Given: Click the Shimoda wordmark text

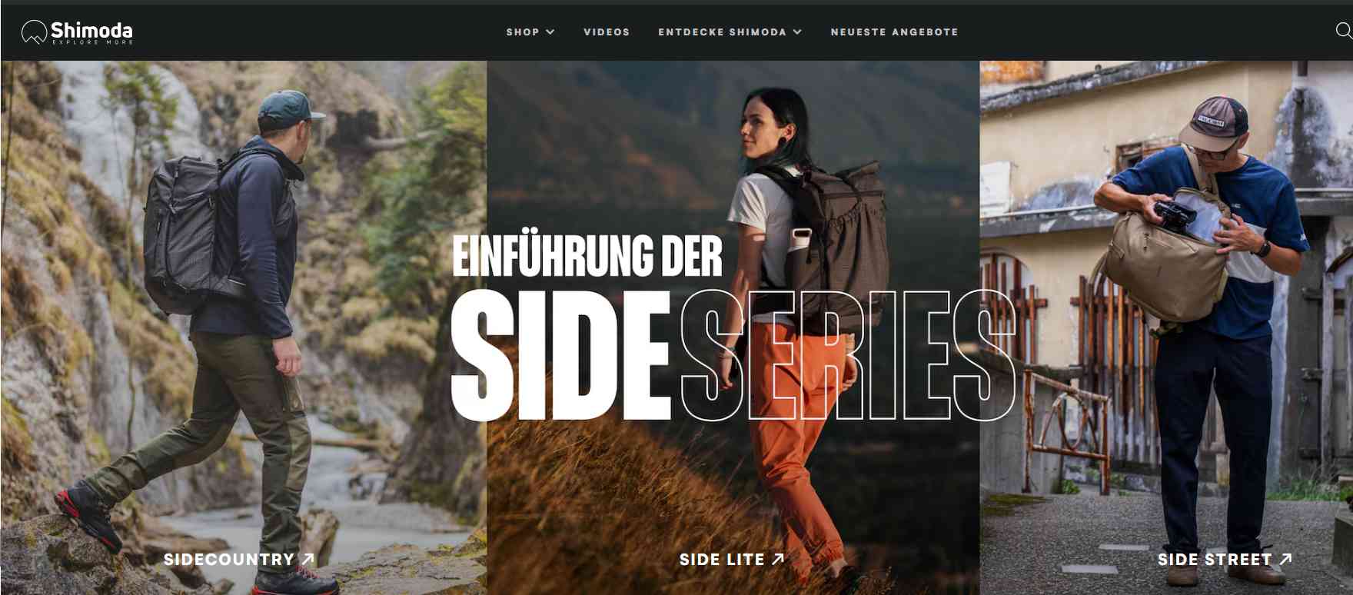Looking at the screenshot, I should [91, 31].
